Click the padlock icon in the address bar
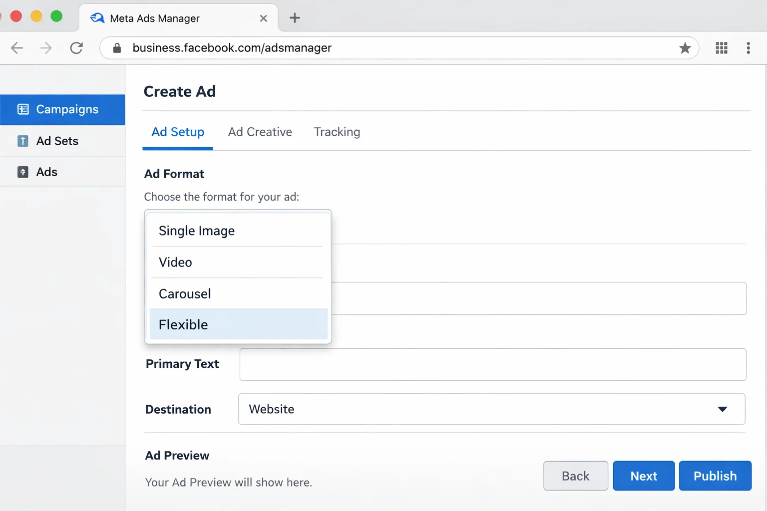The image size is (767, 511). (x=116, y=48)
